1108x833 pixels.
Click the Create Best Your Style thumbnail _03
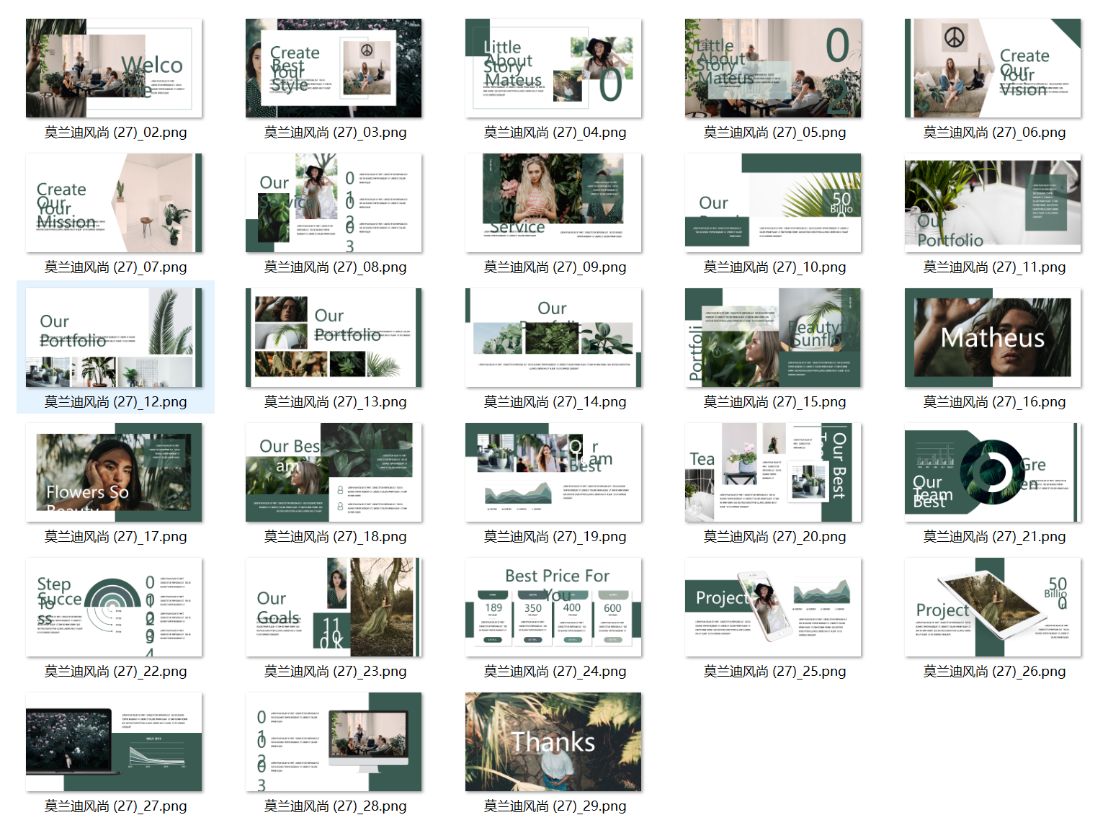334,68
